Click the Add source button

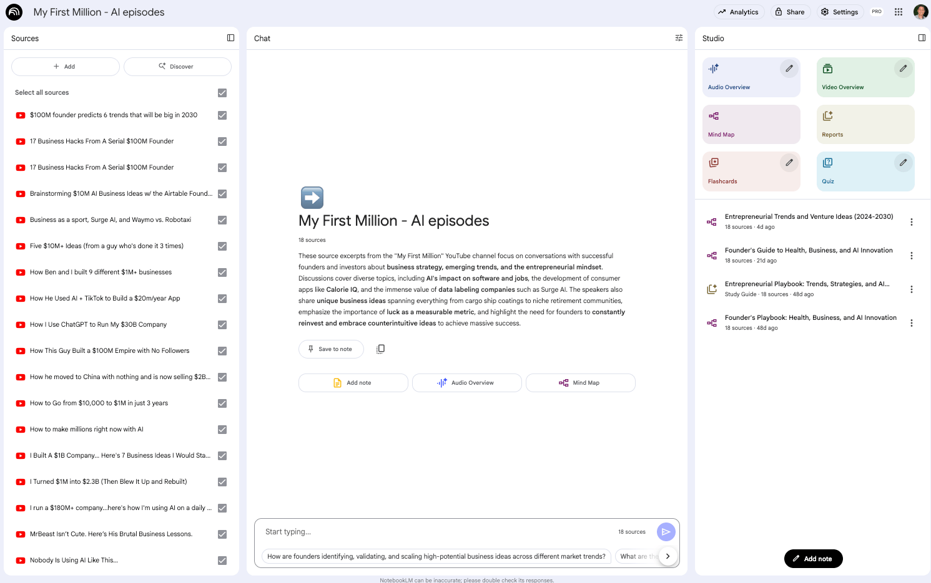66,67
